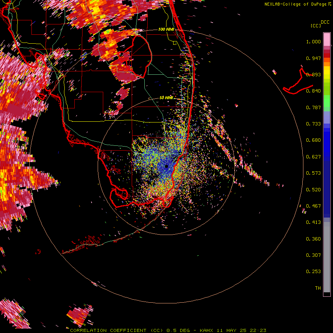333x333 pixels.
Task: Select the 0.840 color scale value
Action: point(313,91)
